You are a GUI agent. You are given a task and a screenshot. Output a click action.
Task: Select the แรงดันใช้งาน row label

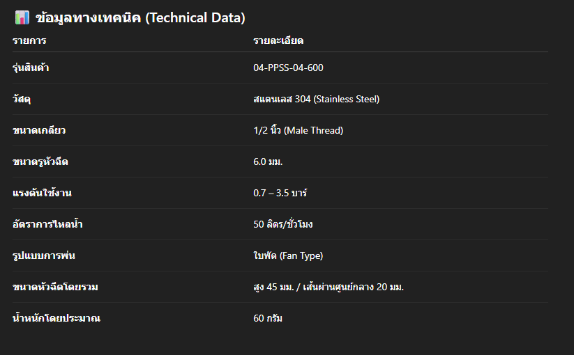tap(42, 193)
